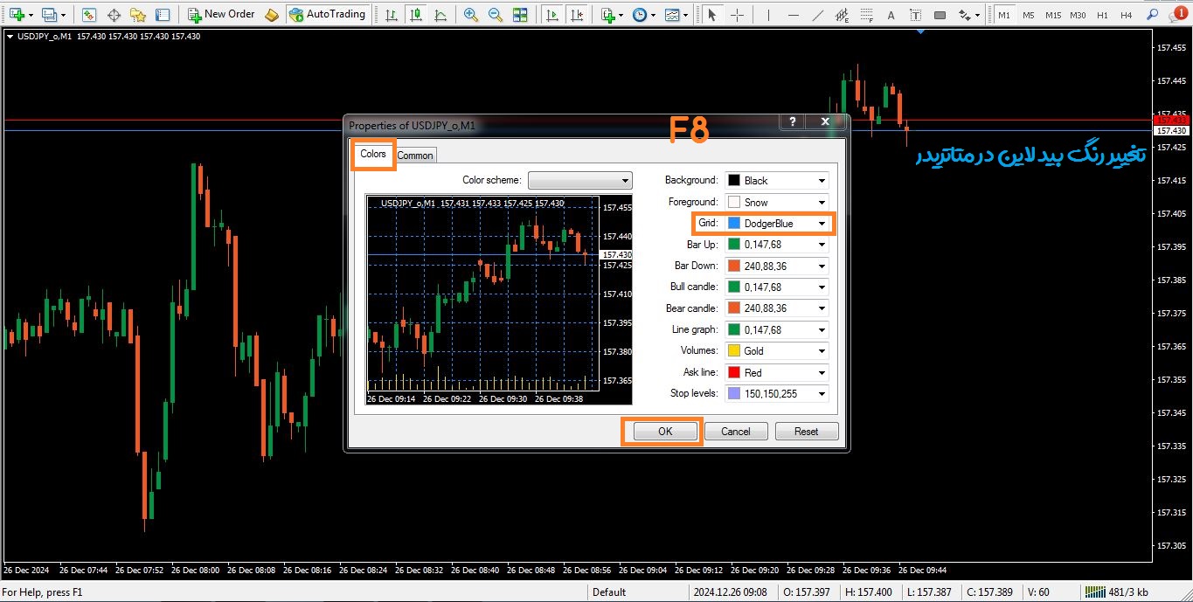The width and height of the screenshot is (1193, 602).
Task: Zoom in on the chart
Action: coord(471,15)
